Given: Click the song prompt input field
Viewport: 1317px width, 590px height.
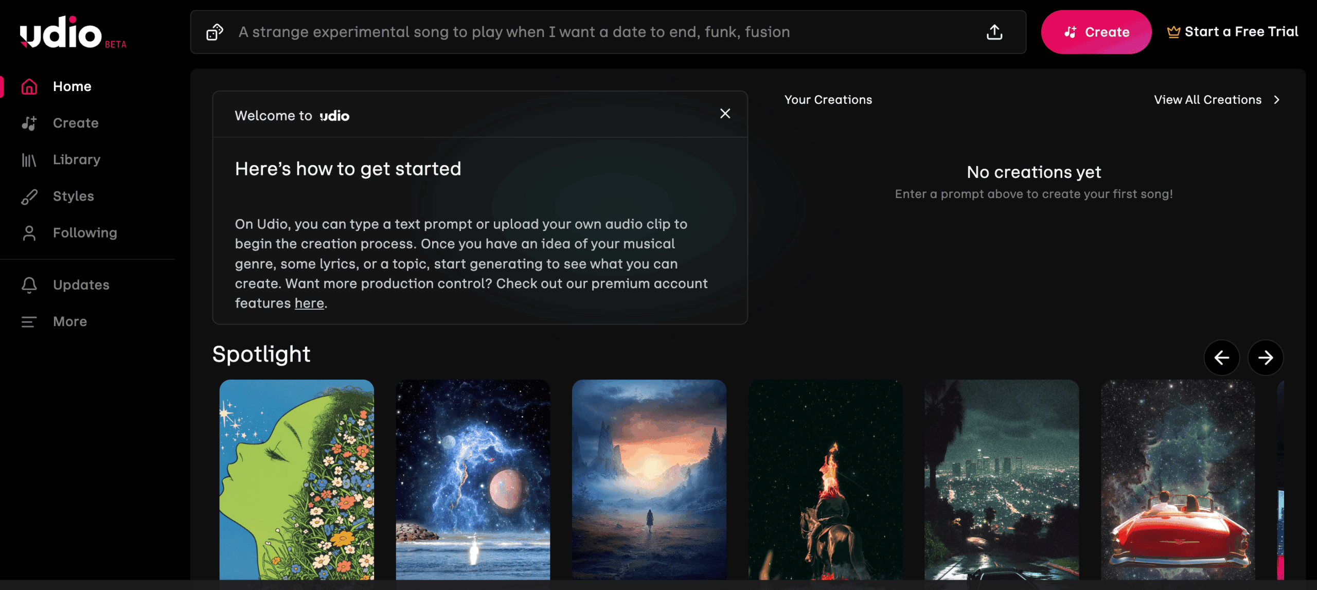Looking at the screenshot, I should coord(608,32).
